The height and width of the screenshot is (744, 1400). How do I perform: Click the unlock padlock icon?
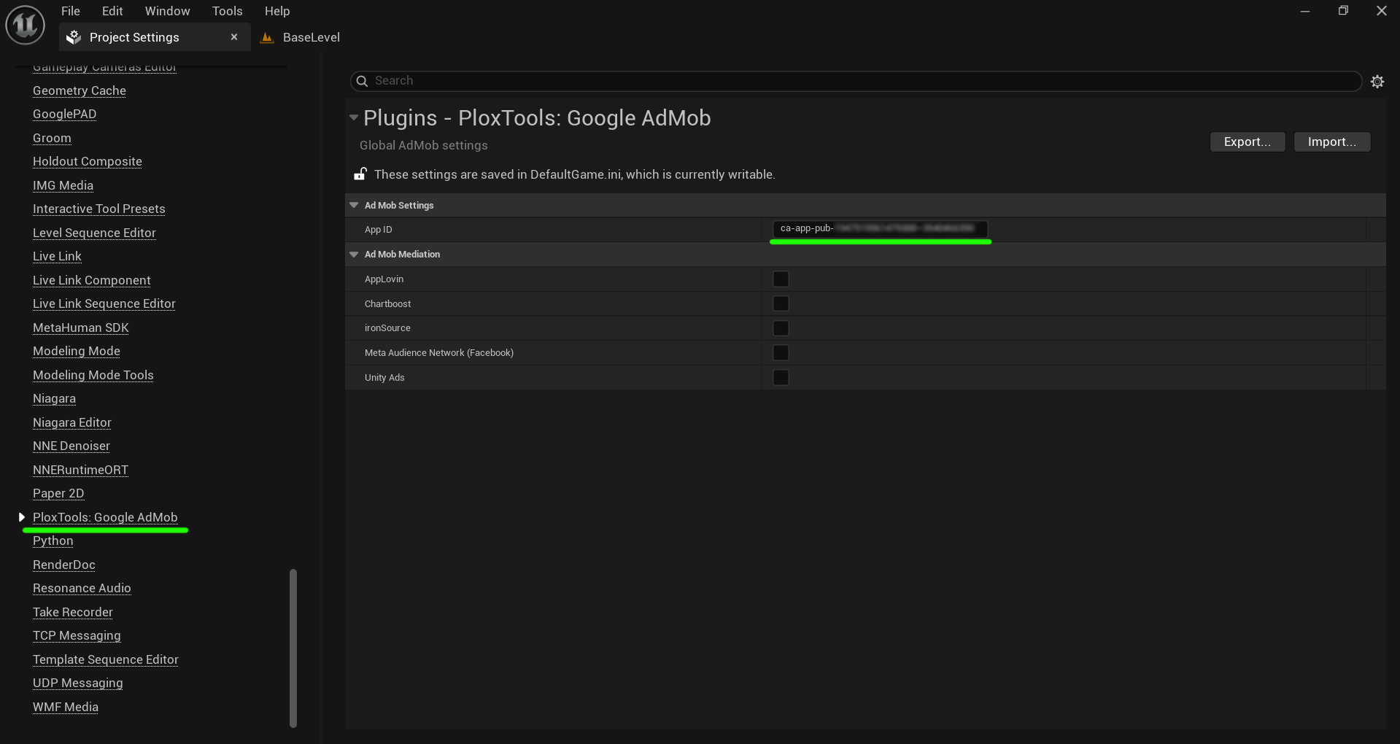(x=360, y=174)
